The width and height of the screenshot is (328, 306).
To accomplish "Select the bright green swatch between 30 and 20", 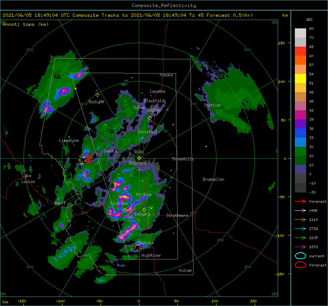I will pyautogui.click(x=300, y=151).
